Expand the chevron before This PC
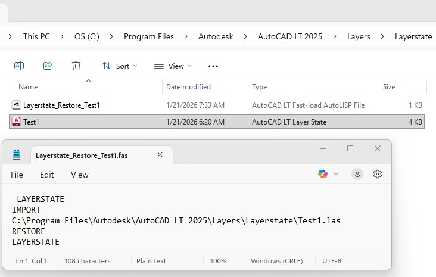Viewport: 436px width, 277px height. point(10,36)
